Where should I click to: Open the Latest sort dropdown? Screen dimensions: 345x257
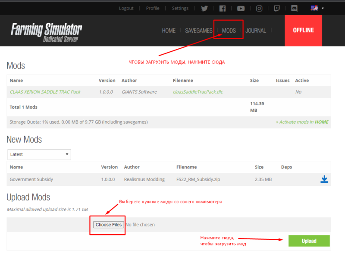click(x=39, y=154)
